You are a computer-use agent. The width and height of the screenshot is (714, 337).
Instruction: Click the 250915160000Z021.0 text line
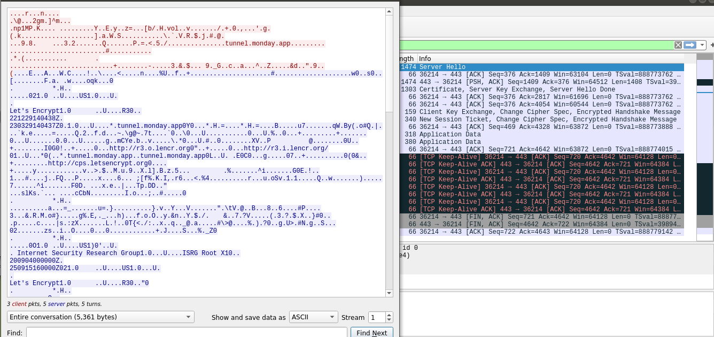pyautogui.click(x=85, y=268)
